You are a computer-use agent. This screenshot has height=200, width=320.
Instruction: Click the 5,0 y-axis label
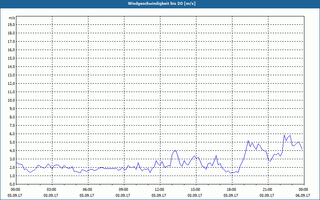coord(12,142)
